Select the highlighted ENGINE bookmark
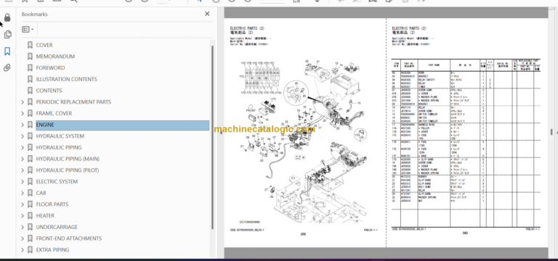 coord(122,125)
